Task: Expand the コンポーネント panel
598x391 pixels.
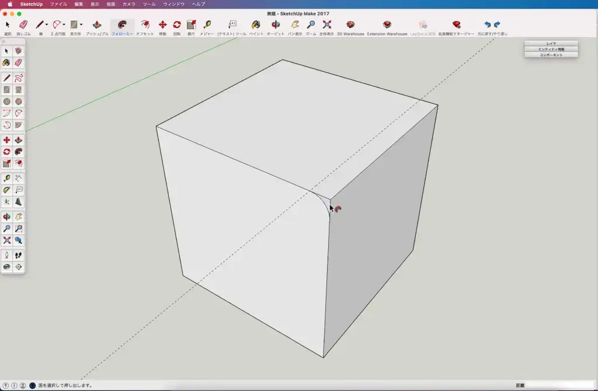Action: [x=551, y=55]
